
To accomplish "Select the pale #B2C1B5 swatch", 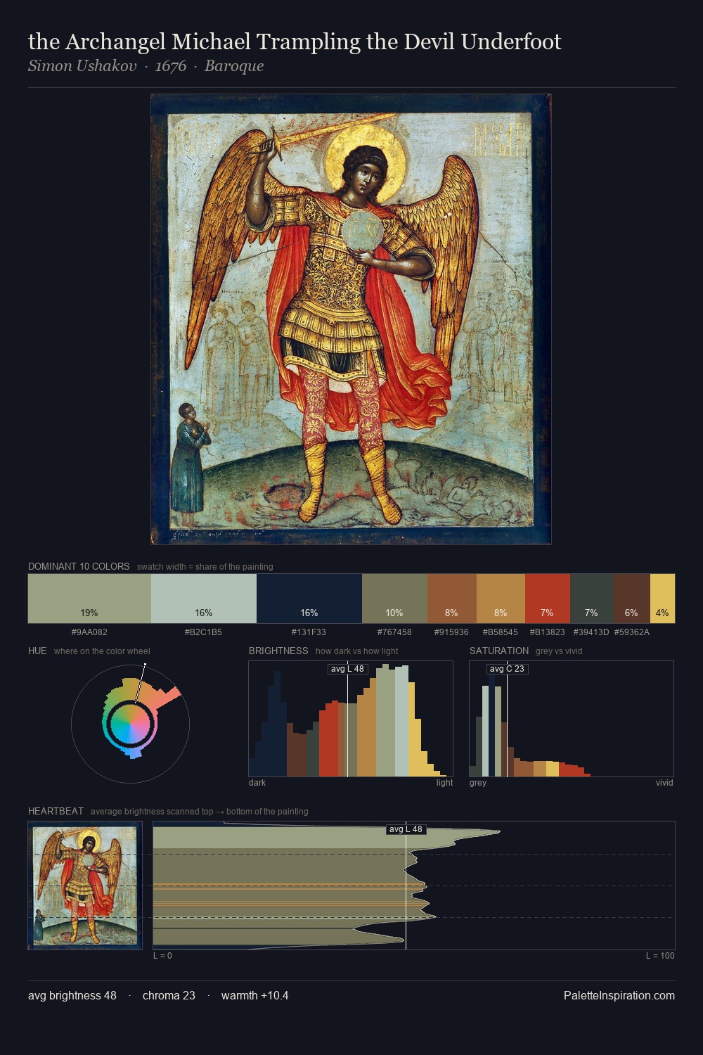I will (204, 599).
